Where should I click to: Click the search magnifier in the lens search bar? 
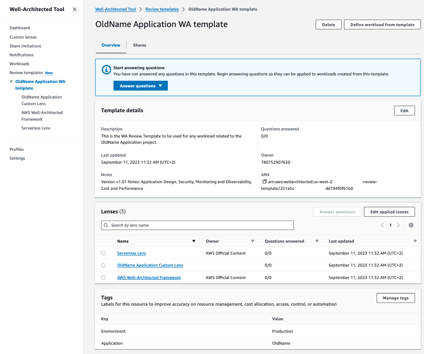point(106,225)
